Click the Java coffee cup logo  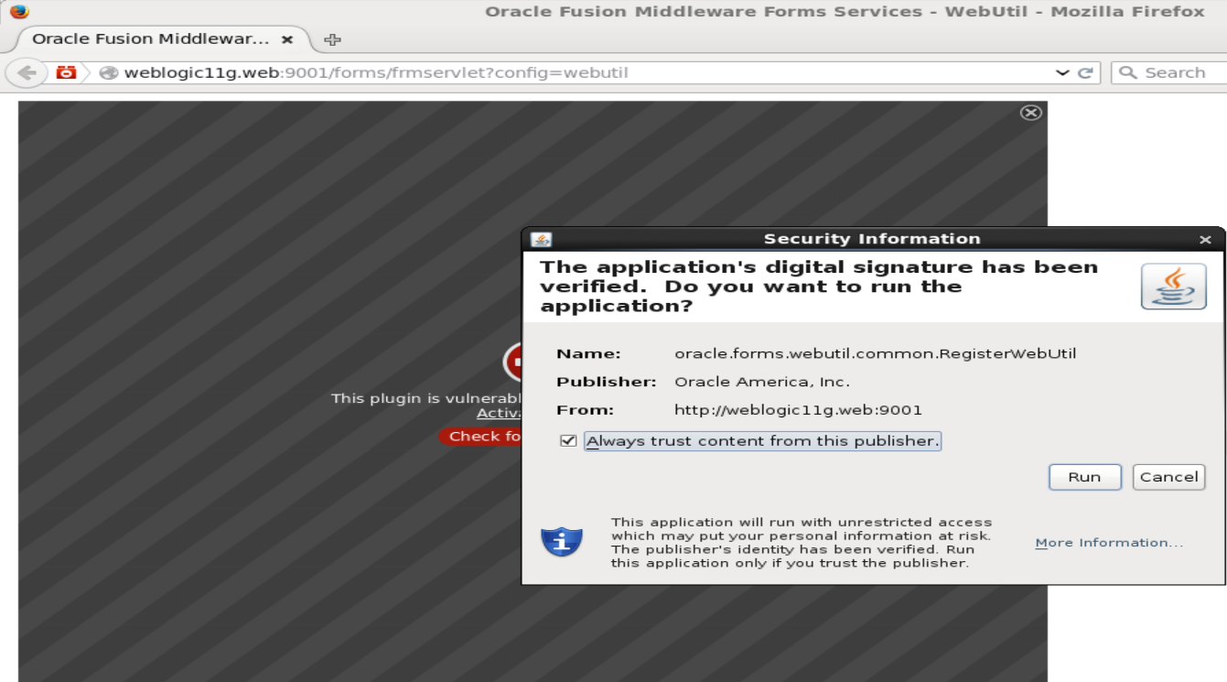click(1174, 287)
